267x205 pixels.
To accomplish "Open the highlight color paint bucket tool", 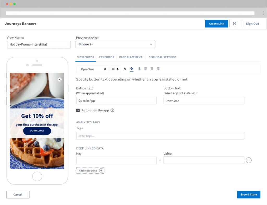I will coord(132,69).
